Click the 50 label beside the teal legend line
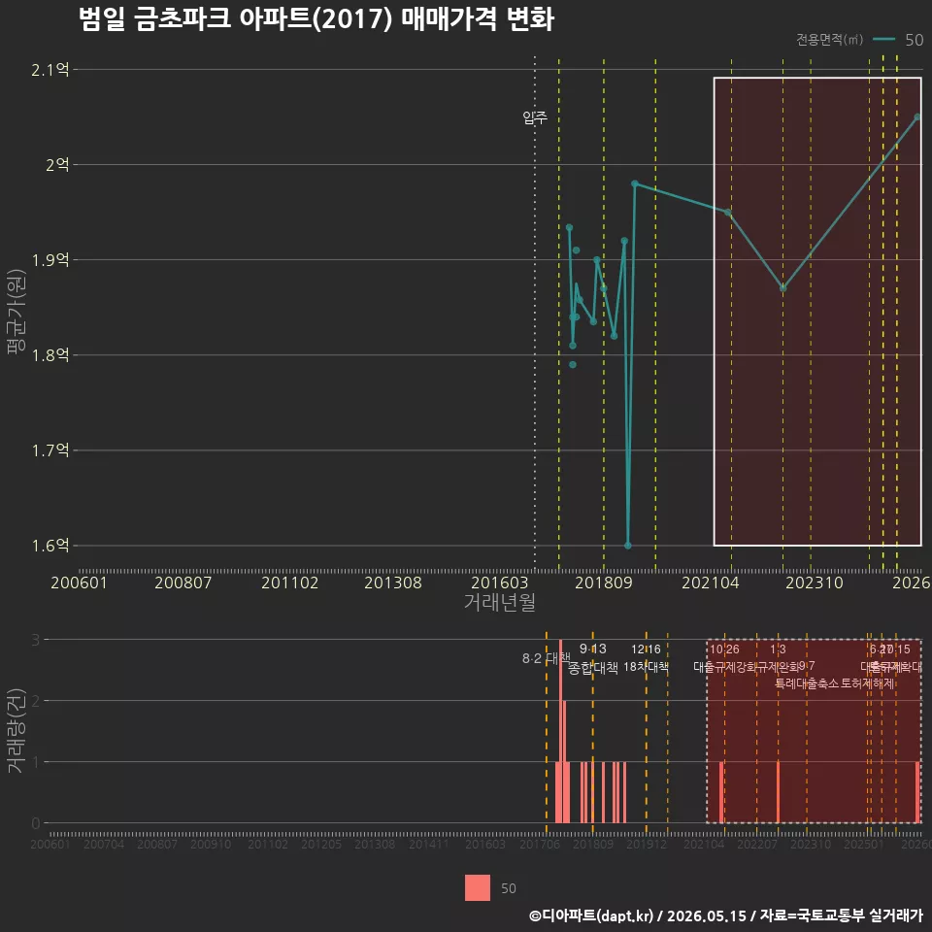This screenshot has height=932, width=932. (x=914, y=40)
